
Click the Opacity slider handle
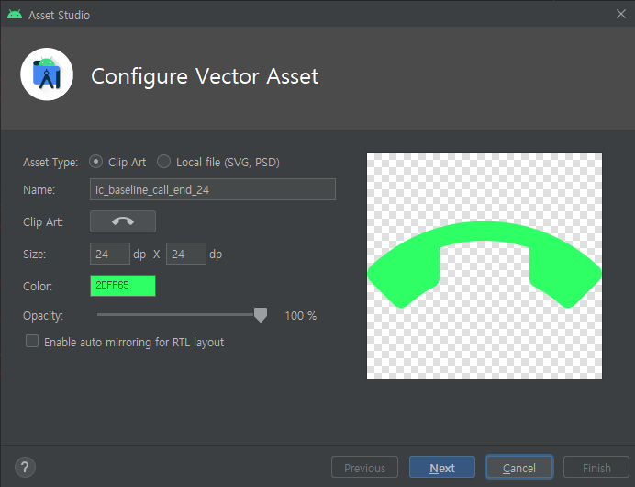[261, 314]
